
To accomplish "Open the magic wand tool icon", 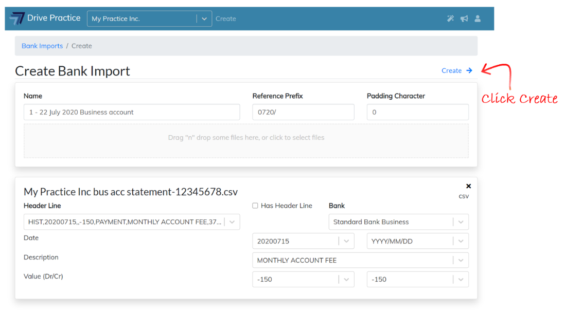I will [450, 19].
